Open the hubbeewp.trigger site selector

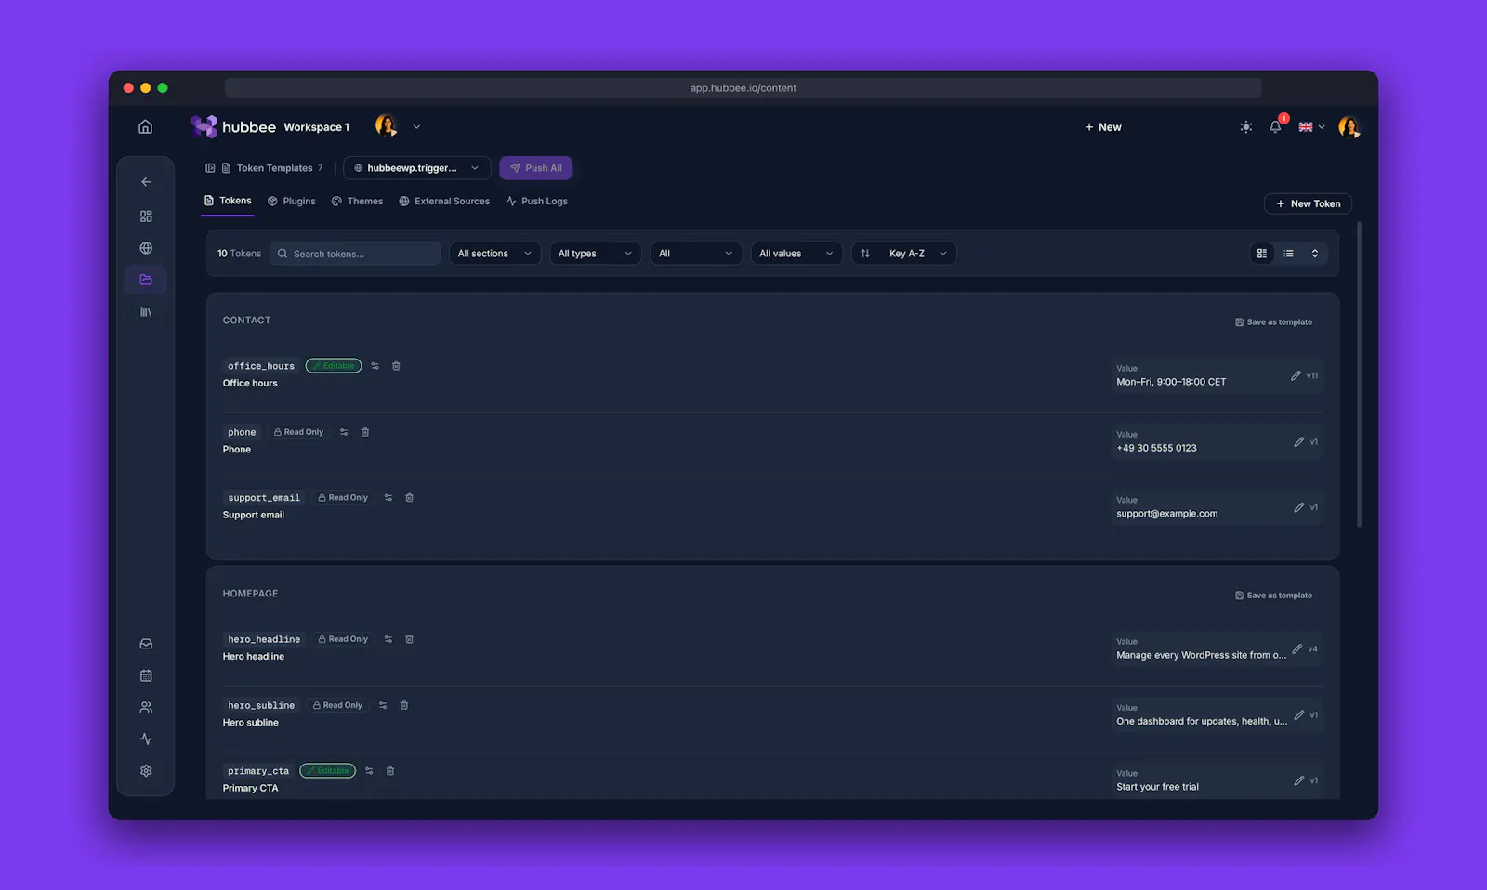point(417,168)
